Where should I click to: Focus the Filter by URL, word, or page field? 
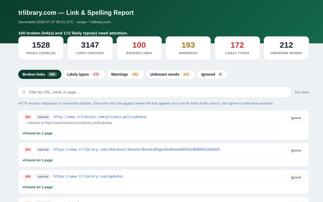tap(155, 92)
